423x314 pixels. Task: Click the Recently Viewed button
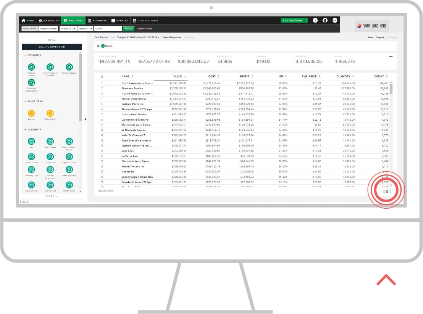click(x=48, y=29)
